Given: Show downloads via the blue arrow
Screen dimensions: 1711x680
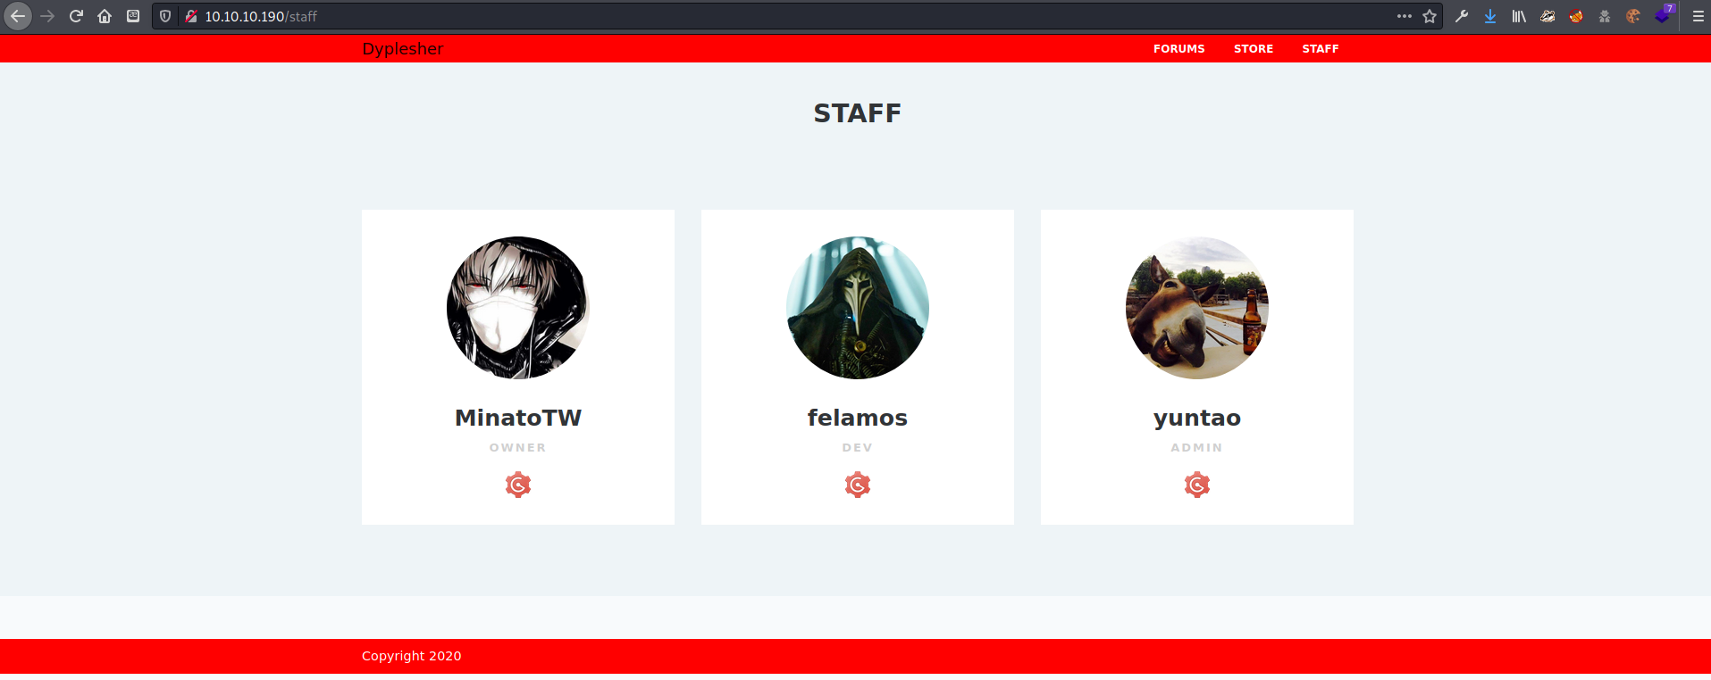Looking at the screenshot, I should 1490,16.
